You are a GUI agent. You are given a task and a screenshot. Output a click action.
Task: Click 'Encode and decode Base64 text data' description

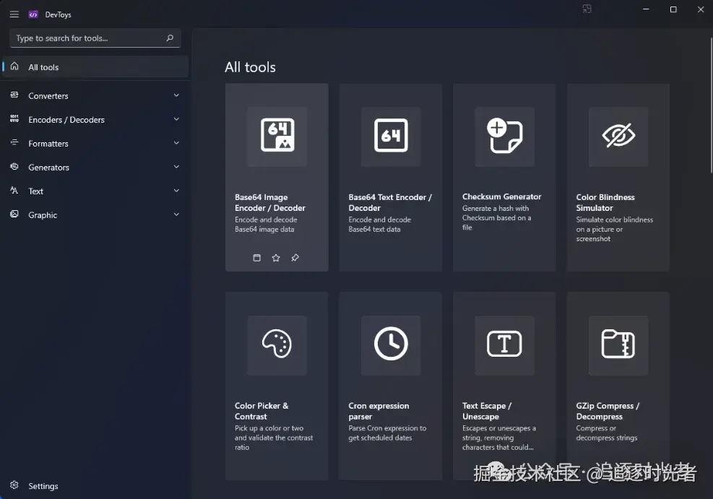pyautogui.click(x=380, y=225)
